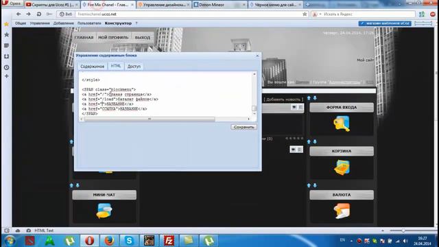The image size is (439, 247).
Task: Click the vertical scrollbar up arrow in editor
Action: [254, 74]
